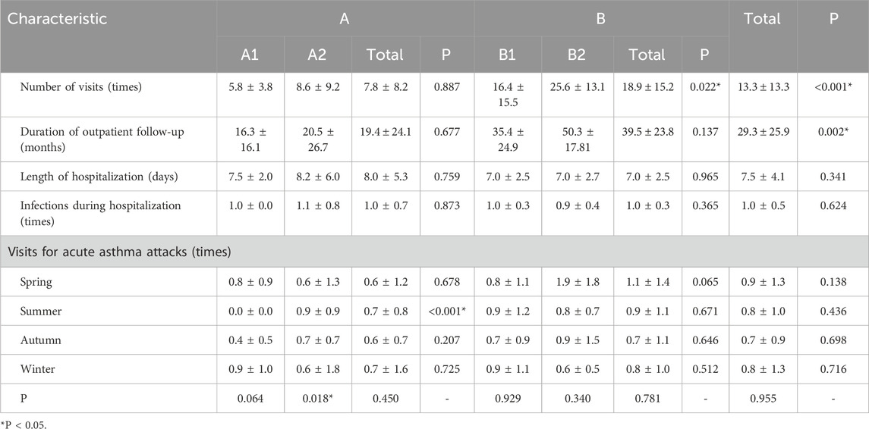Click the B2 subgroup column header
The height and width of the screenshot is (429, 869).
[573, 55]
